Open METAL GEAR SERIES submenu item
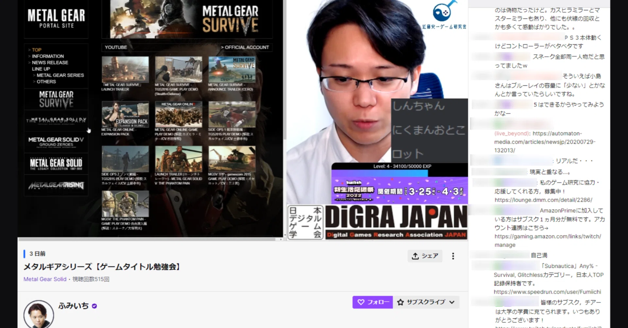Viewport: 628px width, 328px height. (60, 75)
